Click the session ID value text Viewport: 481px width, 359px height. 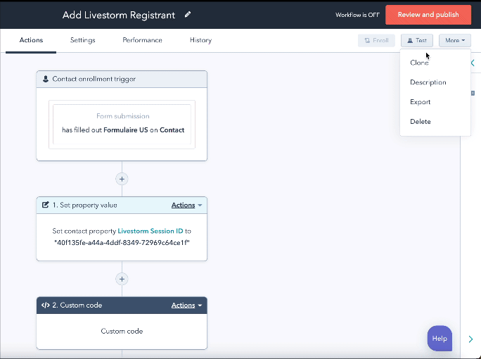[x=122, y=243]
